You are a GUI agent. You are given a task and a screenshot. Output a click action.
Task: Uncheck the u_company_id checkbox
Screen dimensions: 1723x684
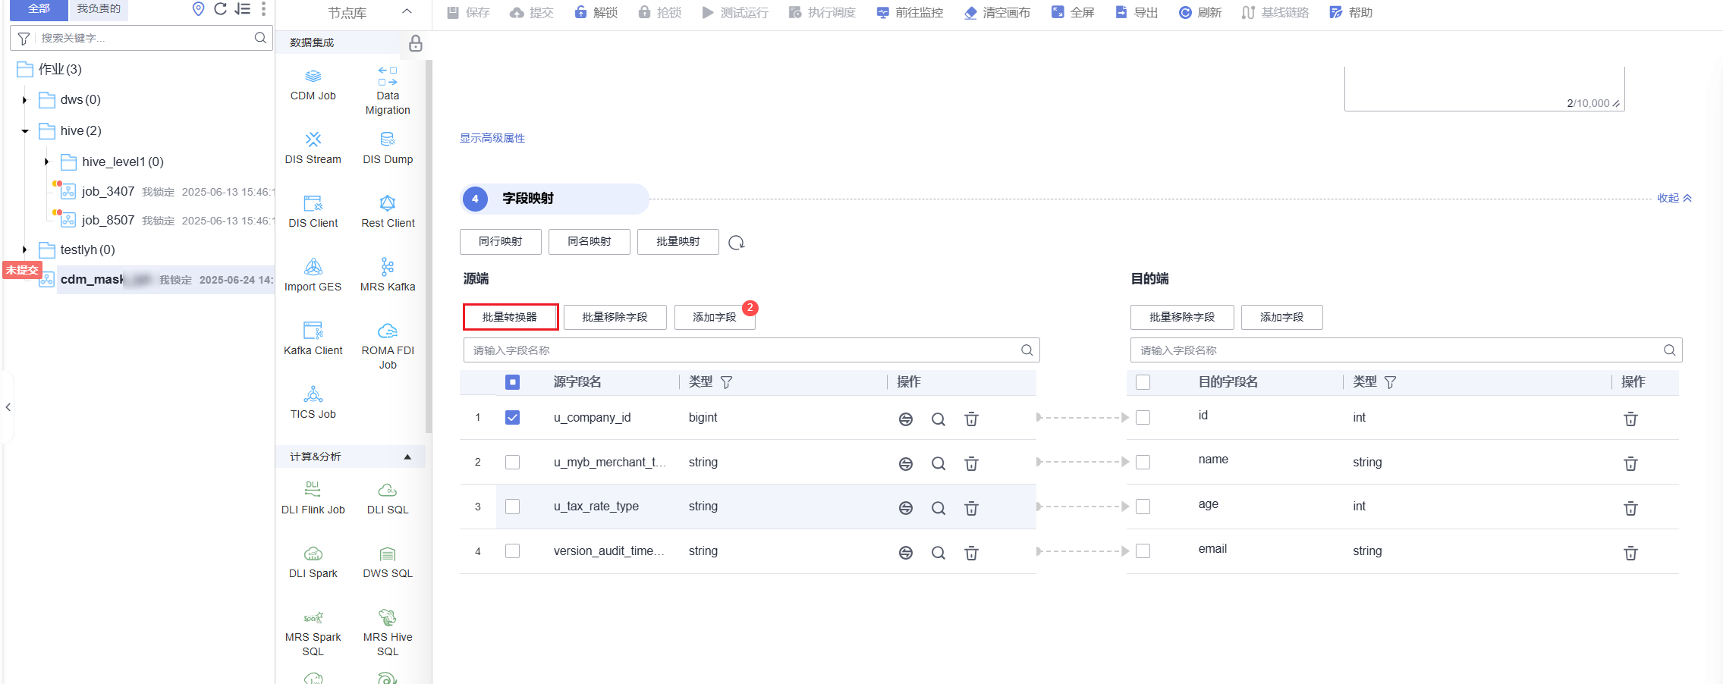click(x=513, y=418)
